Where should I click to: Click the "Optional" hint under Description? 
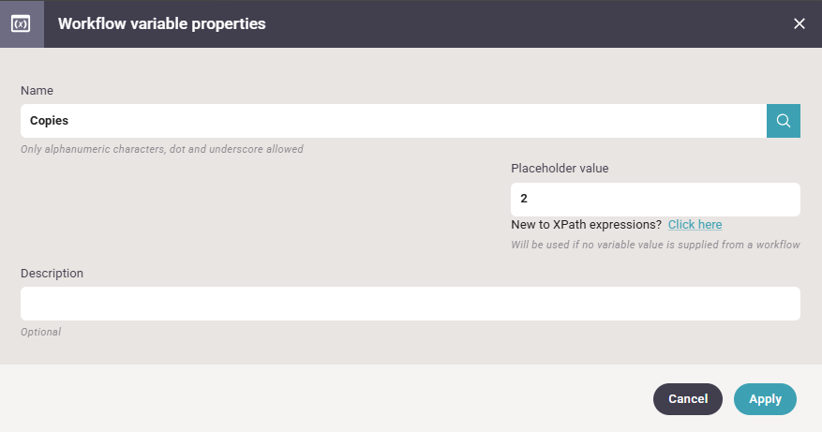pos(41,332)
